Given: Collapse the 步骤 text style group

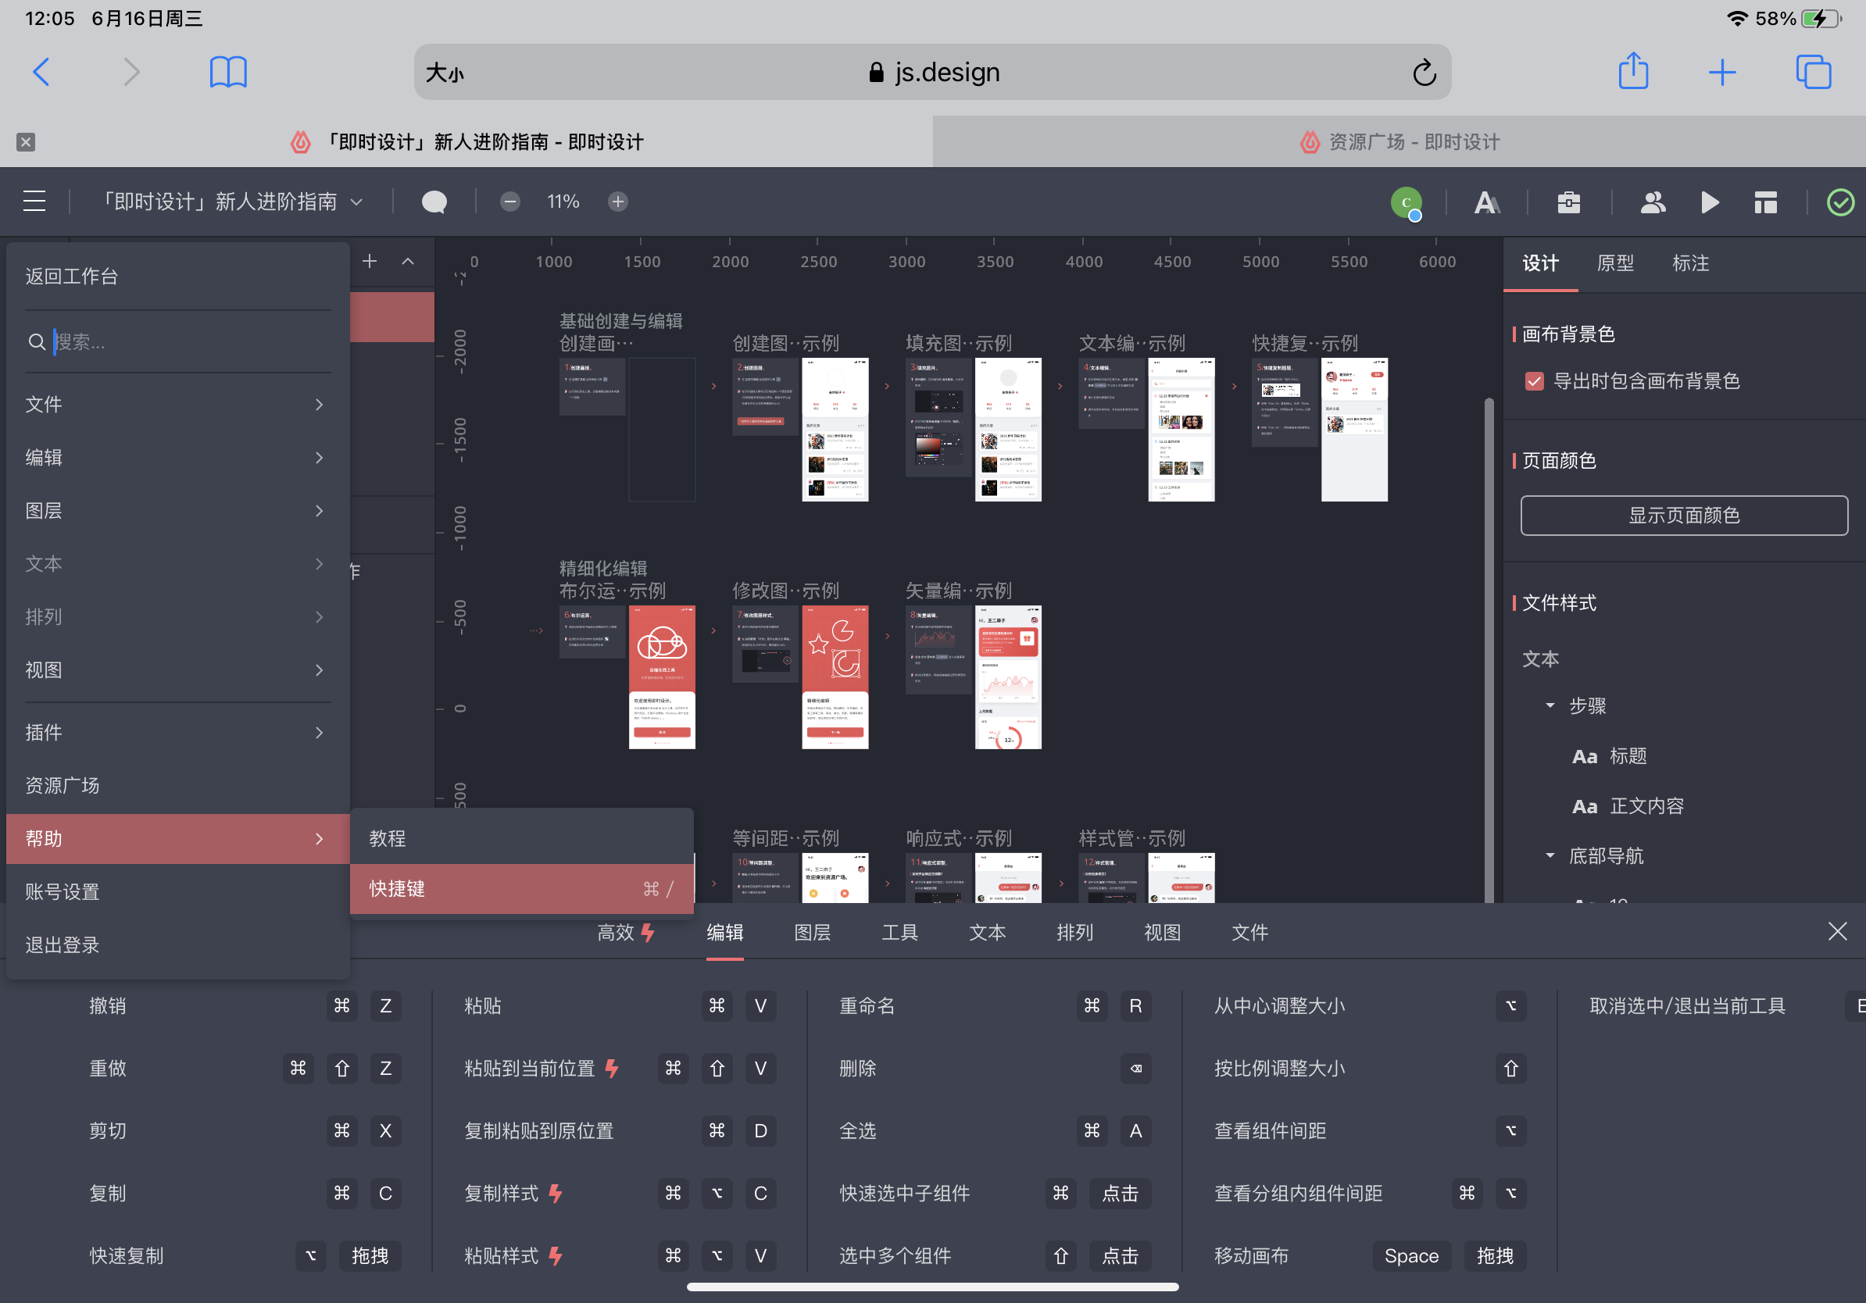Looking at the screenshot, I should (x=1550, y=705).
